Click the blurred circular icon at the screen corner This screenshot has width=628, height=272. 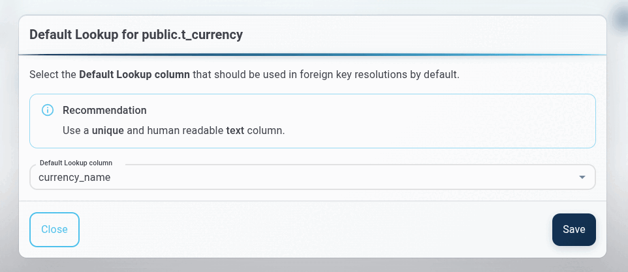point(620,16)
